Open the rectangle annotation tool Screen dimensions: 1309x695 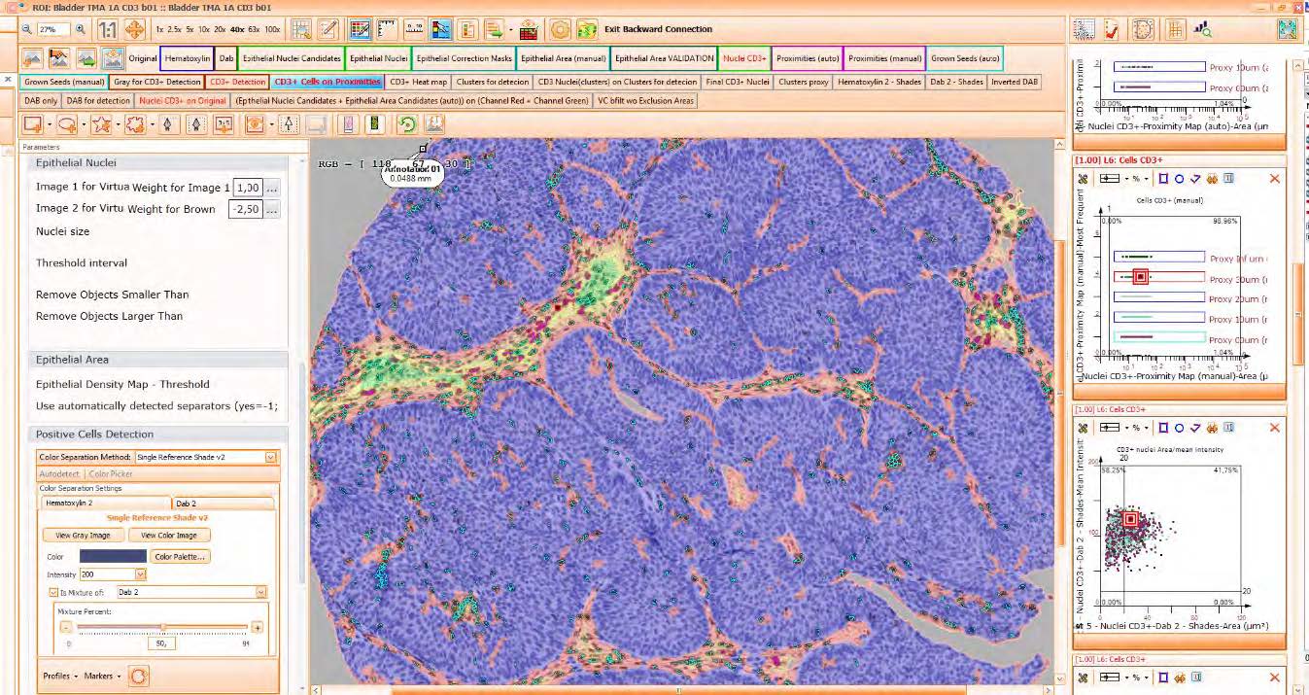(x=32, y=124)
